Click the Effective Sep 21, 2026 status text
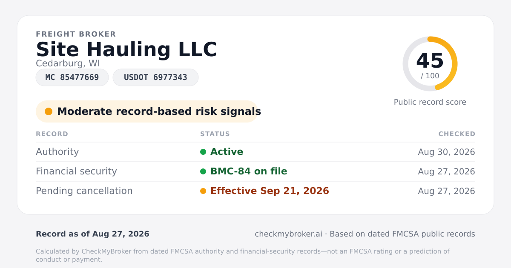Image resolution: width=511 pixels, height=268 pixels. point(270,191)
